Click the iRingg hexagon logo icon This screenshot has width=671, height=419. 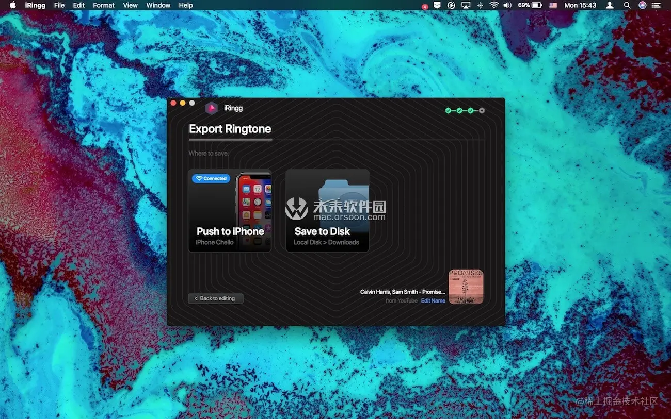tap(211, 108)
